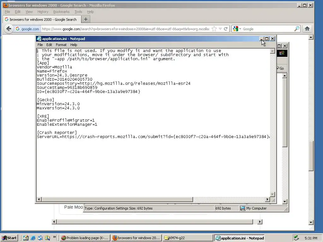Click the search magnifier in Firefox search box
Viewport: 323px width, 242px height.
297,29
